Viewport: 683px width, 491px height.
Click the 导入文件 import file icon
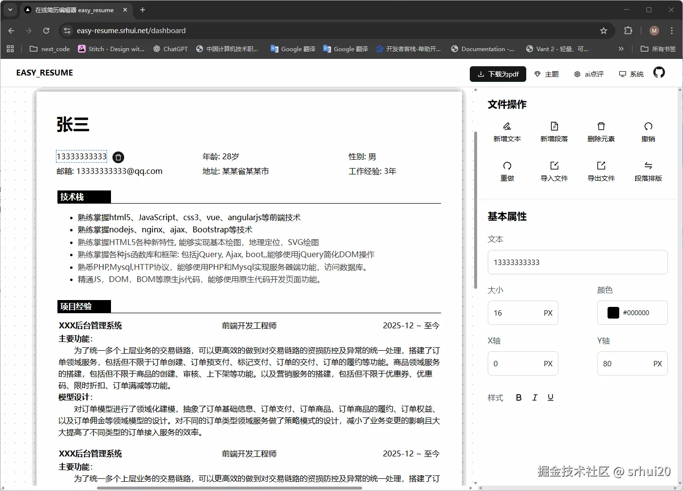(x=554, y=166)
